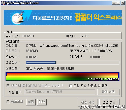Screen dimensions: 126x110
Task: Toggle resume same-name file checkbox (이어받기)
Action: coord(8,86)
